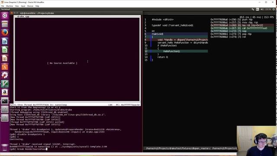This screenshot has width=277, height=156.
Task: Click 'Starting program' gdb output line
Action: pyautogui.click(x=41, y=110)
